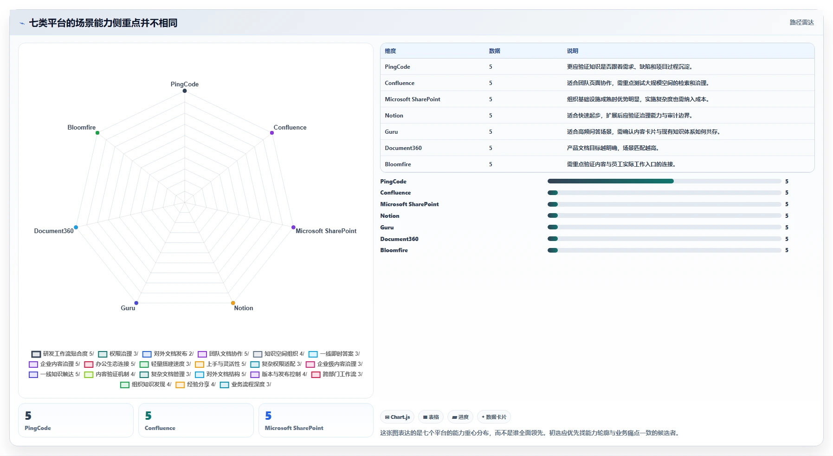This screenshot has width=833, height=456.
Task: Click the 对外文档结构 5/ legend swatch
Action: point(200,374)
